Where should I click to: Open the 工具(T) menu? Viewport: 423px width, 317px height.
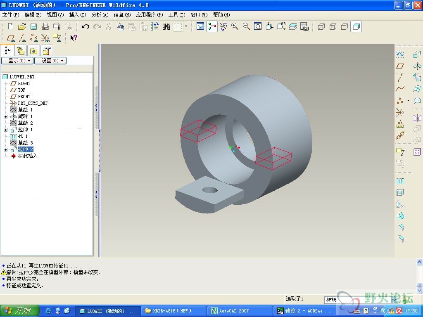tap(177, 15)
